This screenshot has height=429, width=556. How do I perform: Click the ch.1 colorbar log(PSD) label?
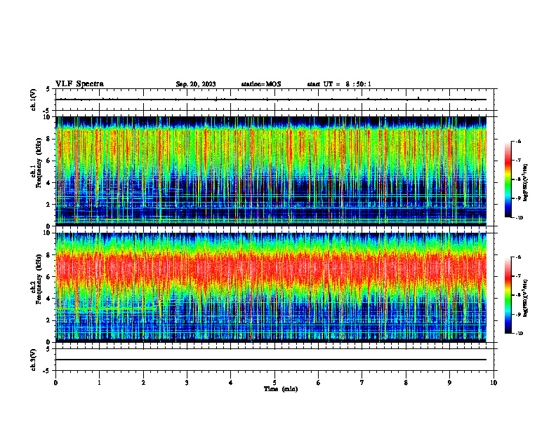coord(526,183)
